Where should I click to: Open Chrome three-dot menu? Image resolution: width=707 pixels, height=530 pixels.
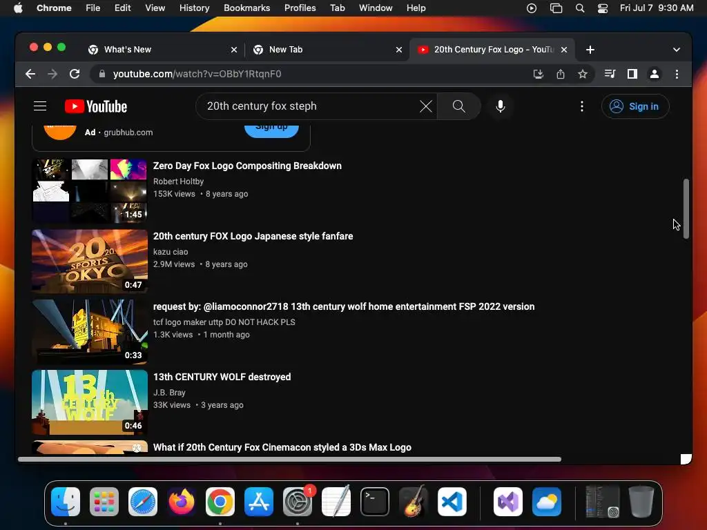[677, 74]
